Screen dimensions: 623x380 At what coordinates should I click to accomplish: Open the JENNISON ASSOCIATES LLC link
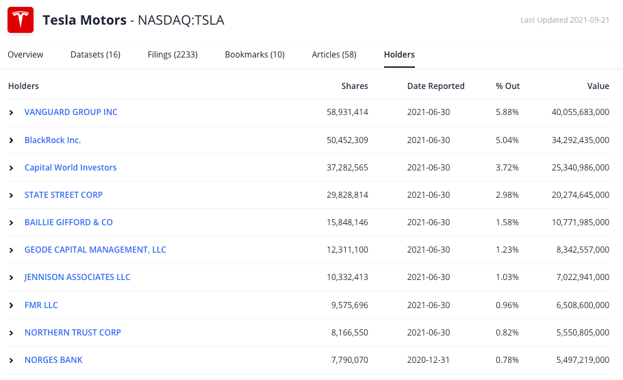point(77,277)
